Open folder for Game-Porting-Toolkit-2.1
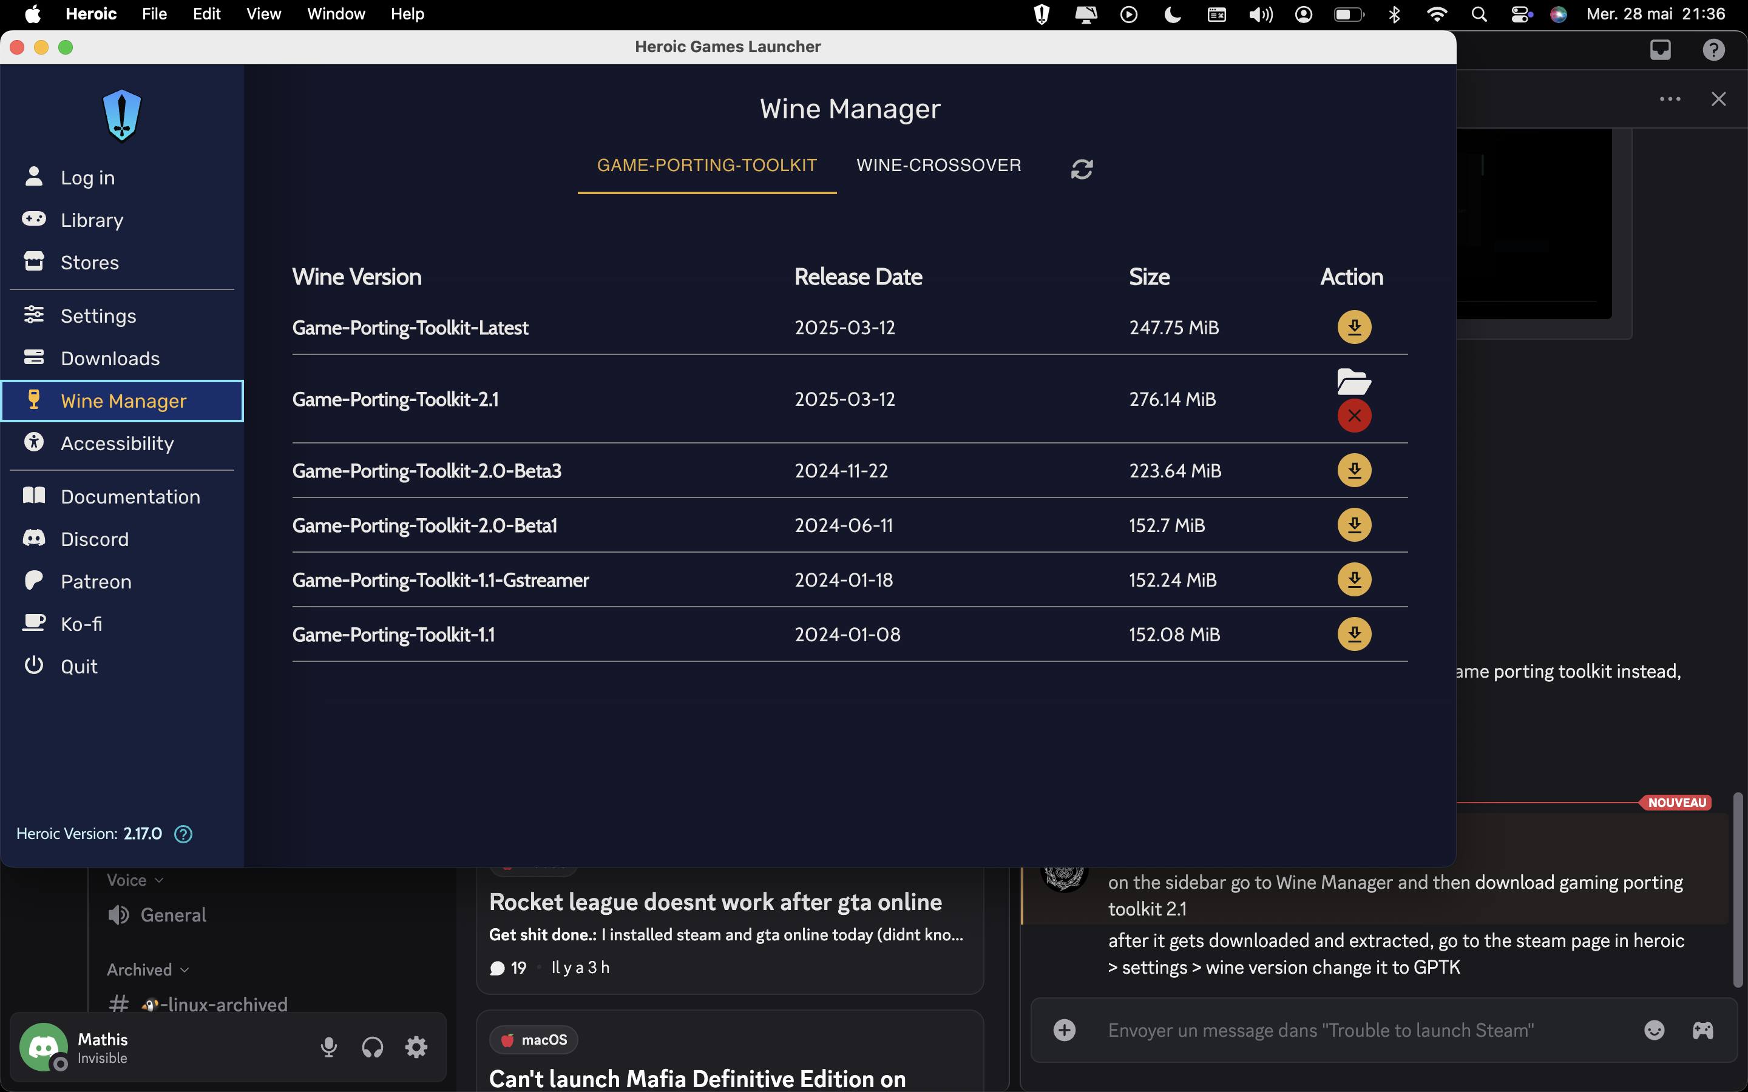The width and height of the screenshot is (1748, 1092). coord(1354,382)
